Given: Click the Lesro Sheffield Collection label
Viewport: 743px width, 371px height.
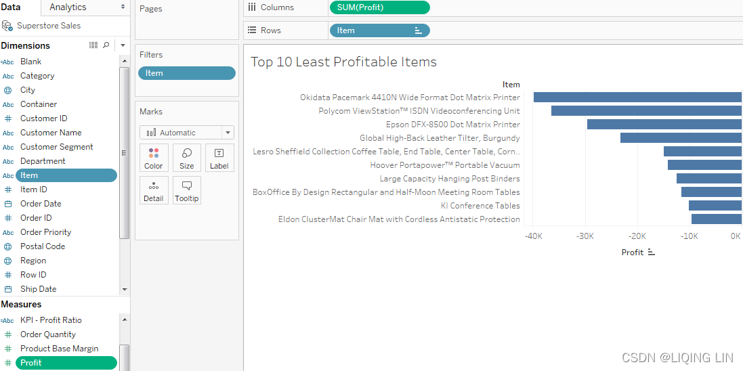Looking at the screenshot, I should (386, 152).
